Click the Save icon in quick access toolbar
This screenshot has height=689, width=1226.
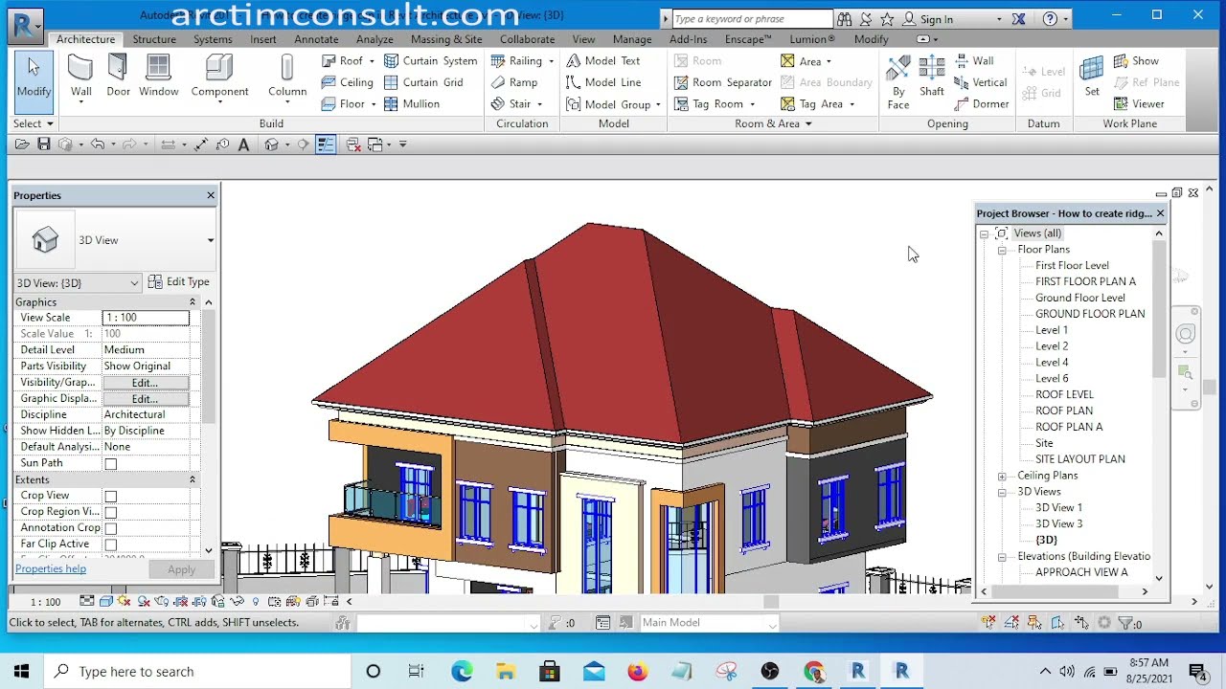click(44, 144)
